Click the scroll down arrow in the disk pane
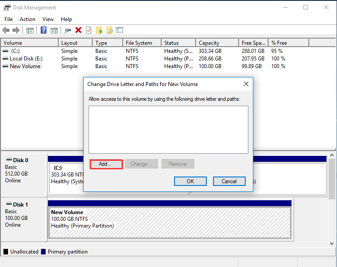This screenshot has height=267, width=337. (332, 244)
